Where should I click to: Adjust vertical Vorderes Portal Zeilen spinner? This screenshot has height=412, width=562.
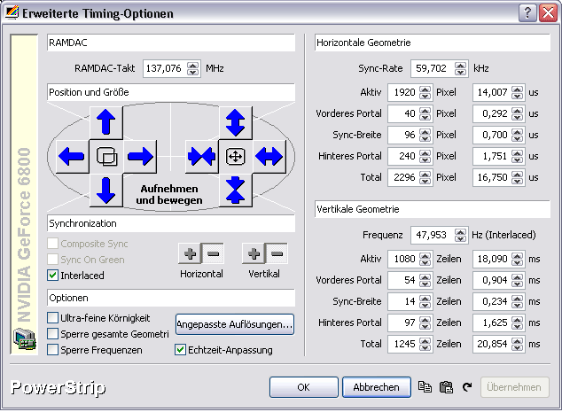tap(425, 280)
